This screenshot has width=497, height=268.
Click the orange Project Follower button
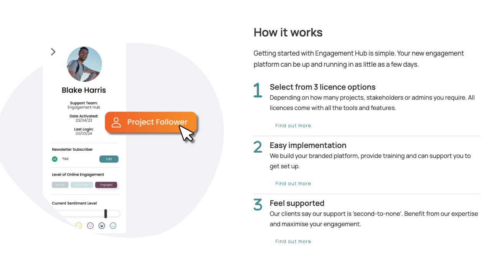pos(151,122)
